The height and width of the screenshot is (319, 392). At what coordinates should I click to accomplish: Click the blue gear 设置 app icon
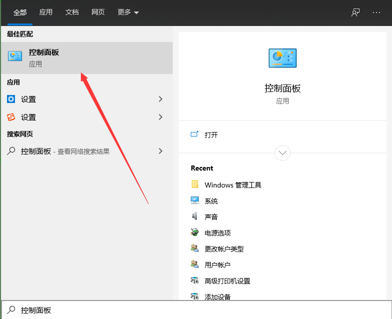tap(11, 99)
